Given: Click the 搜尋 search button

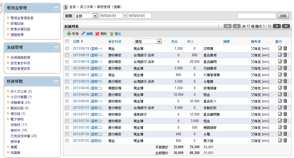Looking at the screenshot, I should (x=283, y=16).
